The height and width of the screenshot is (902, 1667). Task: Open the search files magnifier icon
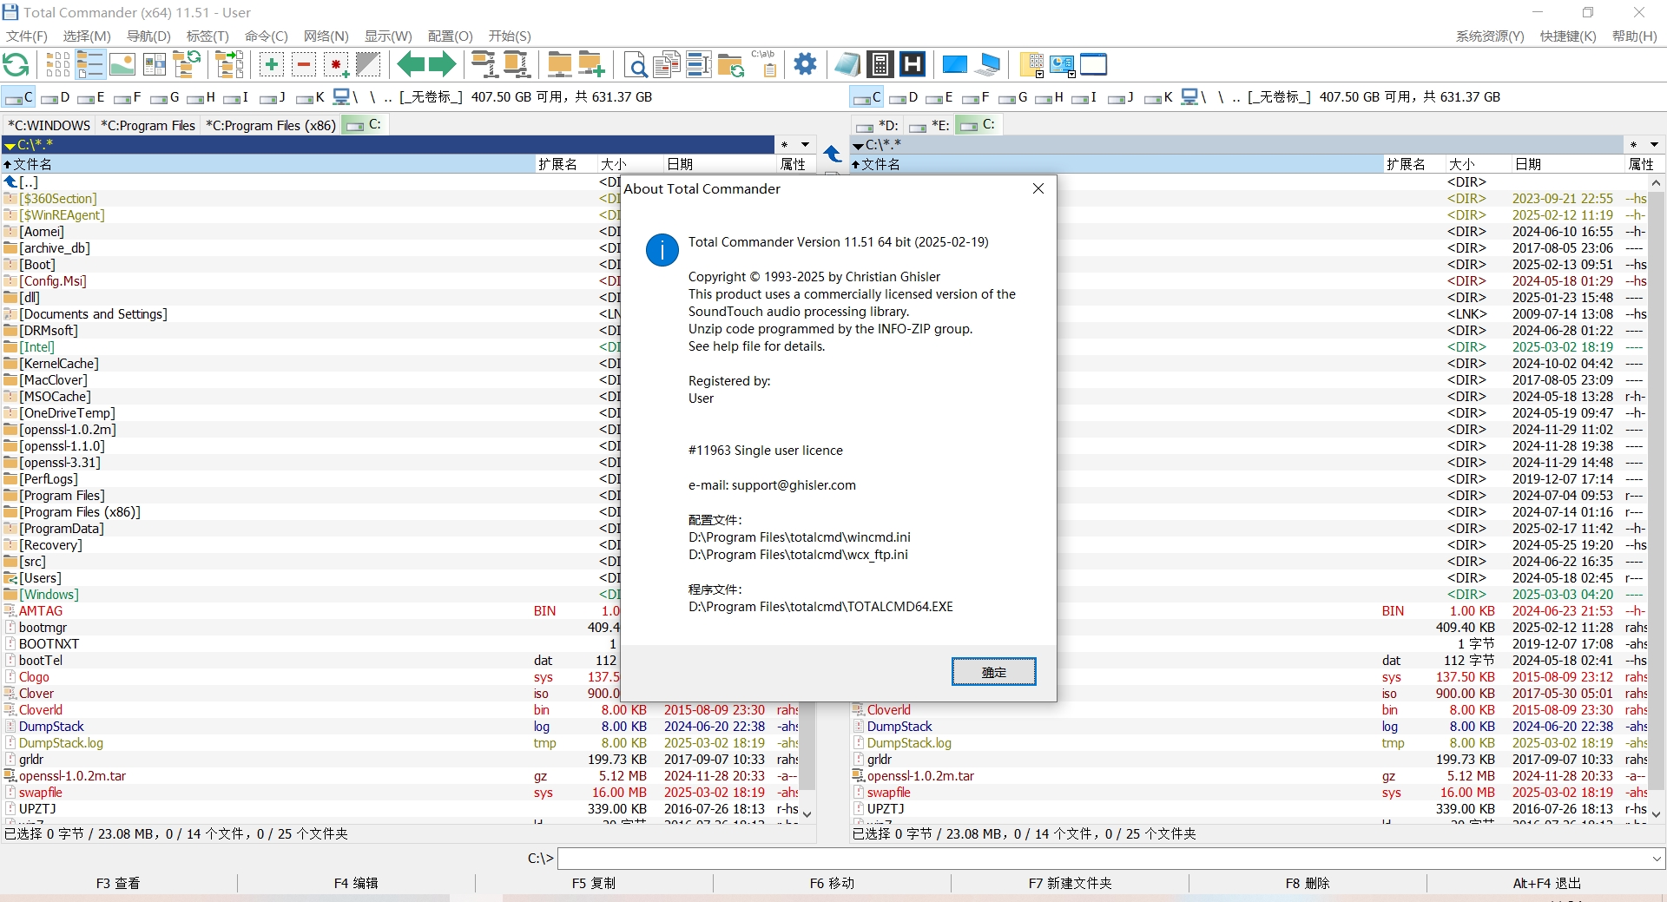(635, 64)
